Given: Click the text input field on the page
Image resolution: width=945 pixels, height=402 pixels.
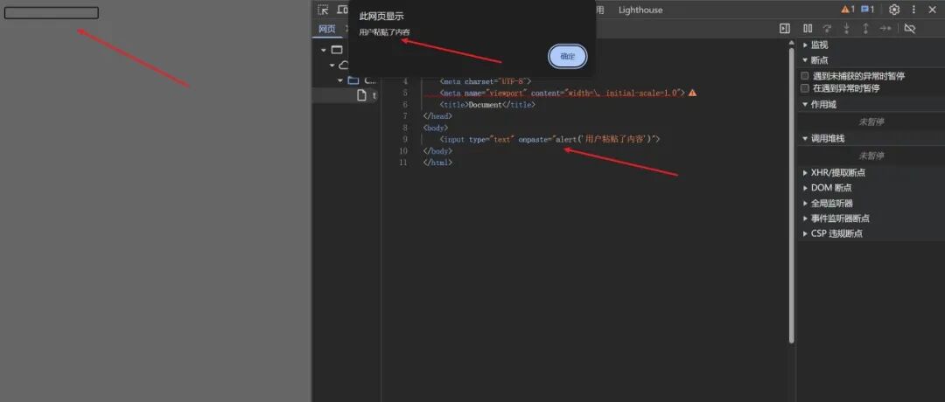Looking at the screenshot, I should coord(52,12).
